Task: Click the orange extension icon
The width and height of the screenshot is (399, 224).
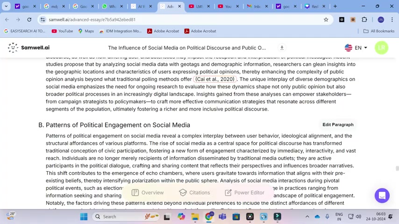Action: pyautogui.click(x=353, y=20)
